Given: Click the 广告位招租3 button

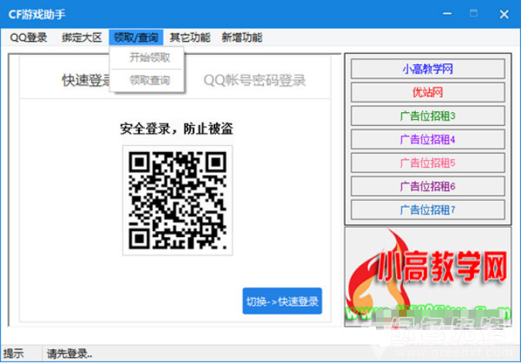Looking at the screenshot, I should 428,116.
